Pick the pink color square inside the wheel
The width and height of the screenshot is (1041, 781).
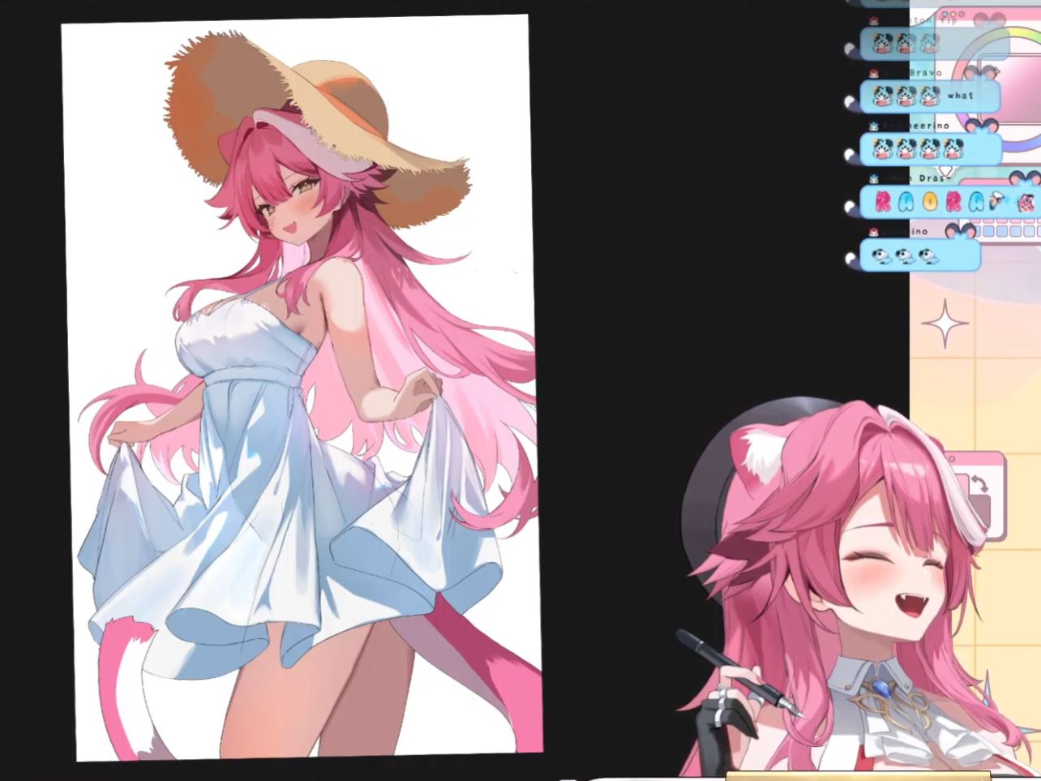pos(1009,88)
